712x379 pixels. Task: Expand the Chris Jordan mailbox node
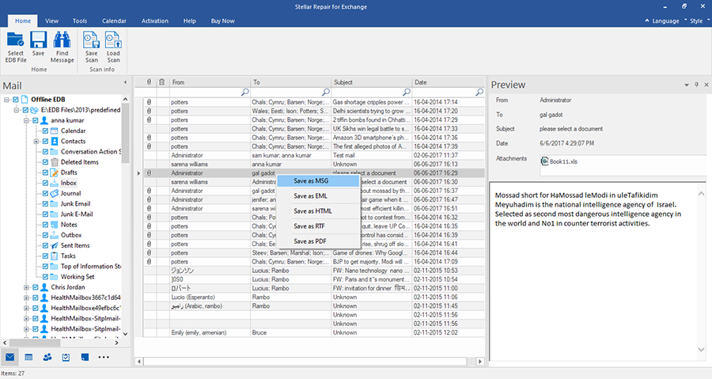tap(25, 286)
